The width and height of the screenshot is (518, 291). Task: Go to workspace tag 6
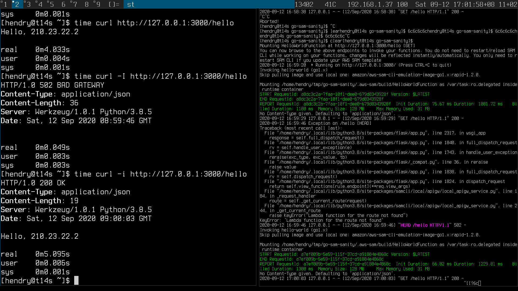(x=63, y=4)
